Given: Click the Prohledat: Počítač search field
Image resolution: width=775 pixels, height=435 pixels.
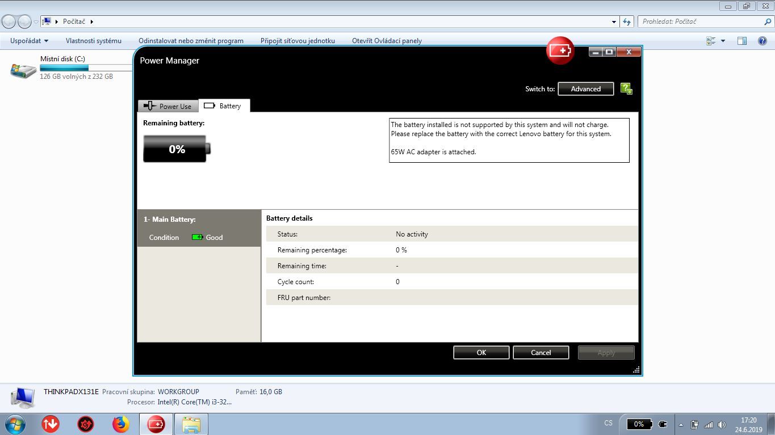Looking at the screenshot, I should pos(702,22).
